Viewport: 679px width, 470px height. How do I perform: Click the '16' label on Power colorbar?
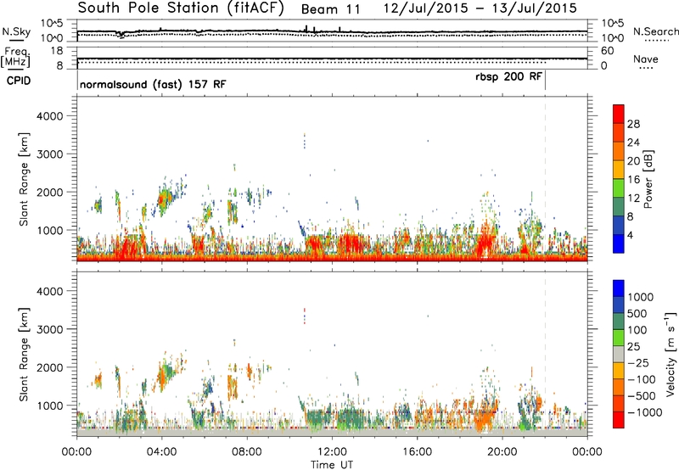coord(633,180)
